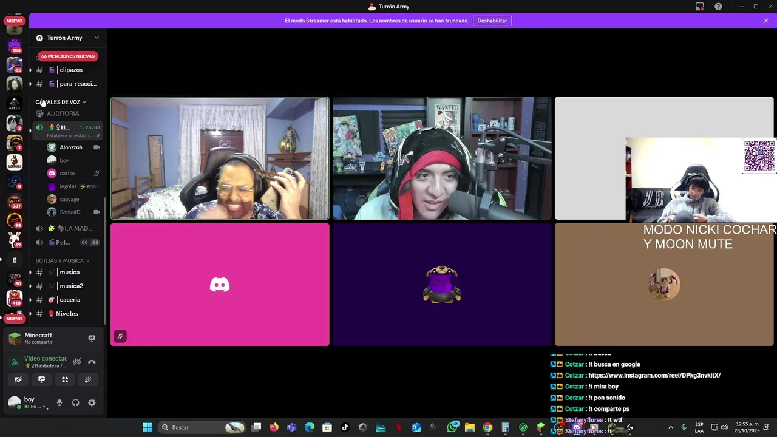Image resolution: width=777 pixels, height=437 pixels.
Task: Turn on the camera in the voice panel
Action: [18, 379]
